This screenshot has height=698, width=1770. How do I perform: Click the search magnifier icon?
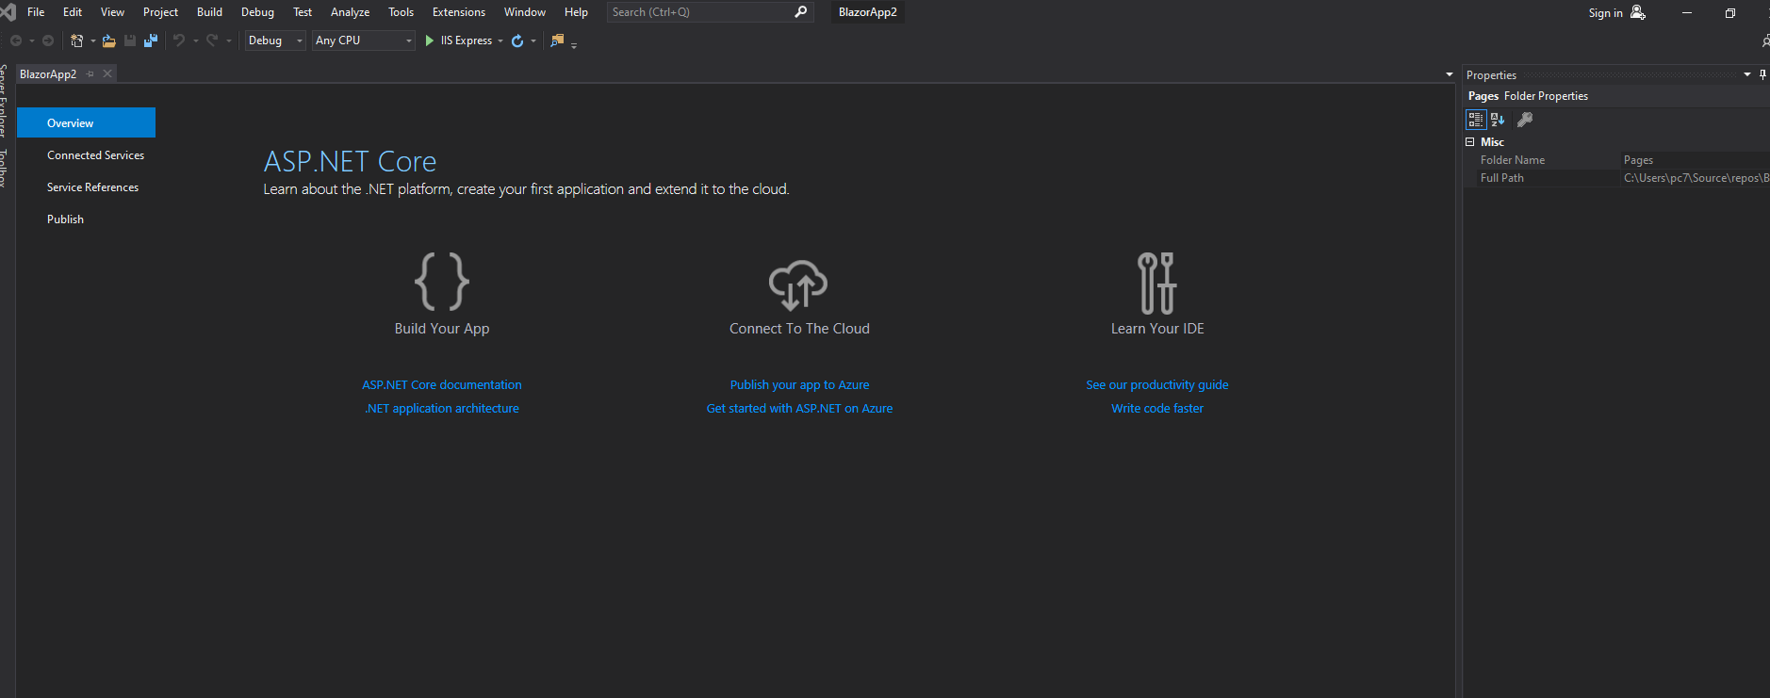click(x=801, y=12)
